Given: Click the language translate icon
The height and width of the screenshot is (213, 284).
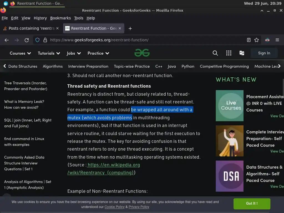Looking at the screenshot, I should (x=242, y=53).
